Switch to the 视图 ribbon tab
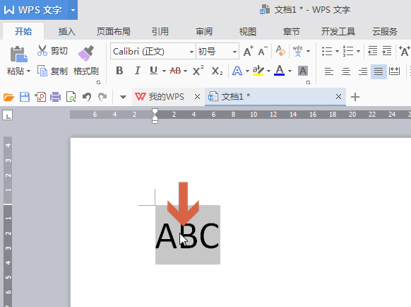This screenshot has height=307, width=411. (248, 32)
